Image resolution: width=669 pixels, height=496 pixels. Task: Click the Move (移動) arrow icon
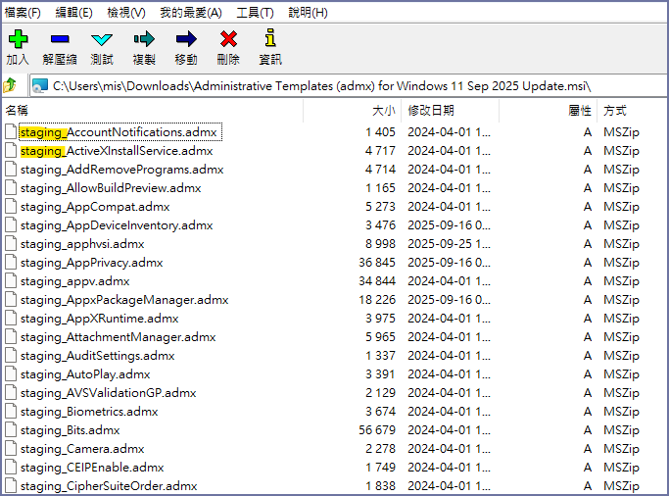[x=186, y=40]
